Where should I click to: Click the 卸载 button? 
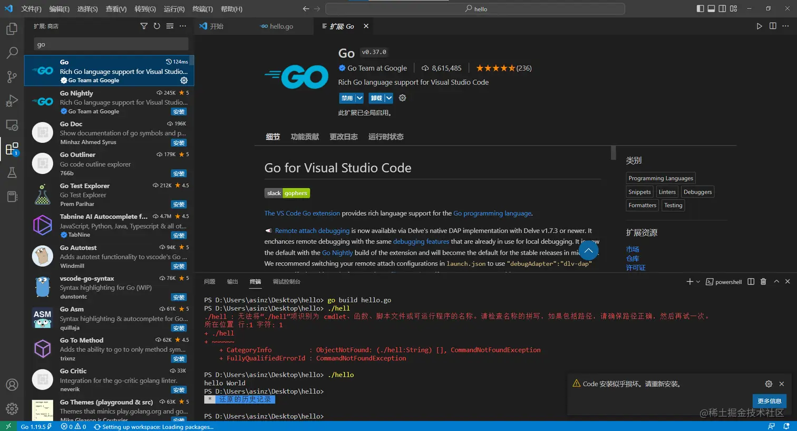[x=376, y=98]
